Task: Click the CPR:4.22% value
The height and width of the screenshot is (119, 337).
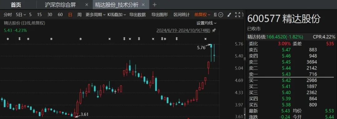Action: (324, 37)
